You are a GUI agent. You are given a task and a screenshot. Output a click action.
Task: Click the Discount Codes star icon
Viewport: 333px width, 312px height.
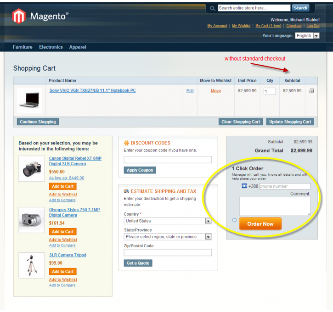127,143
